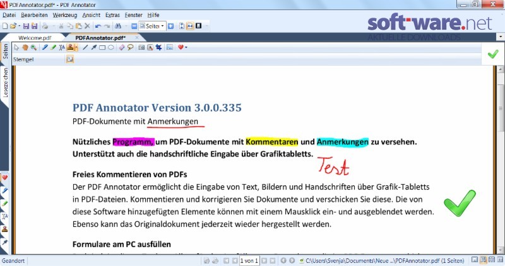Create a new document with the blank page icon
Viewport: 505px width, 266px height.
5,26
